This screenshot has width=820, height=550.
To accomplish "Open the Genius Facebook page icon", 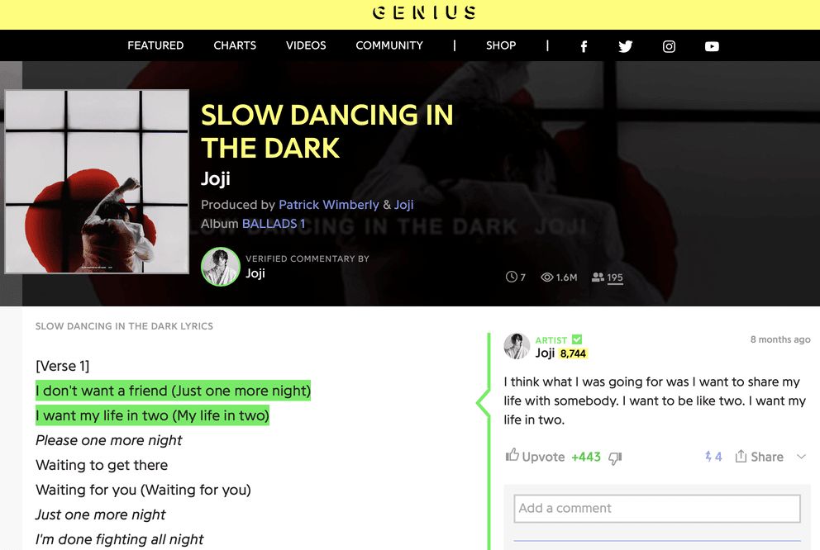I will 584,46.
